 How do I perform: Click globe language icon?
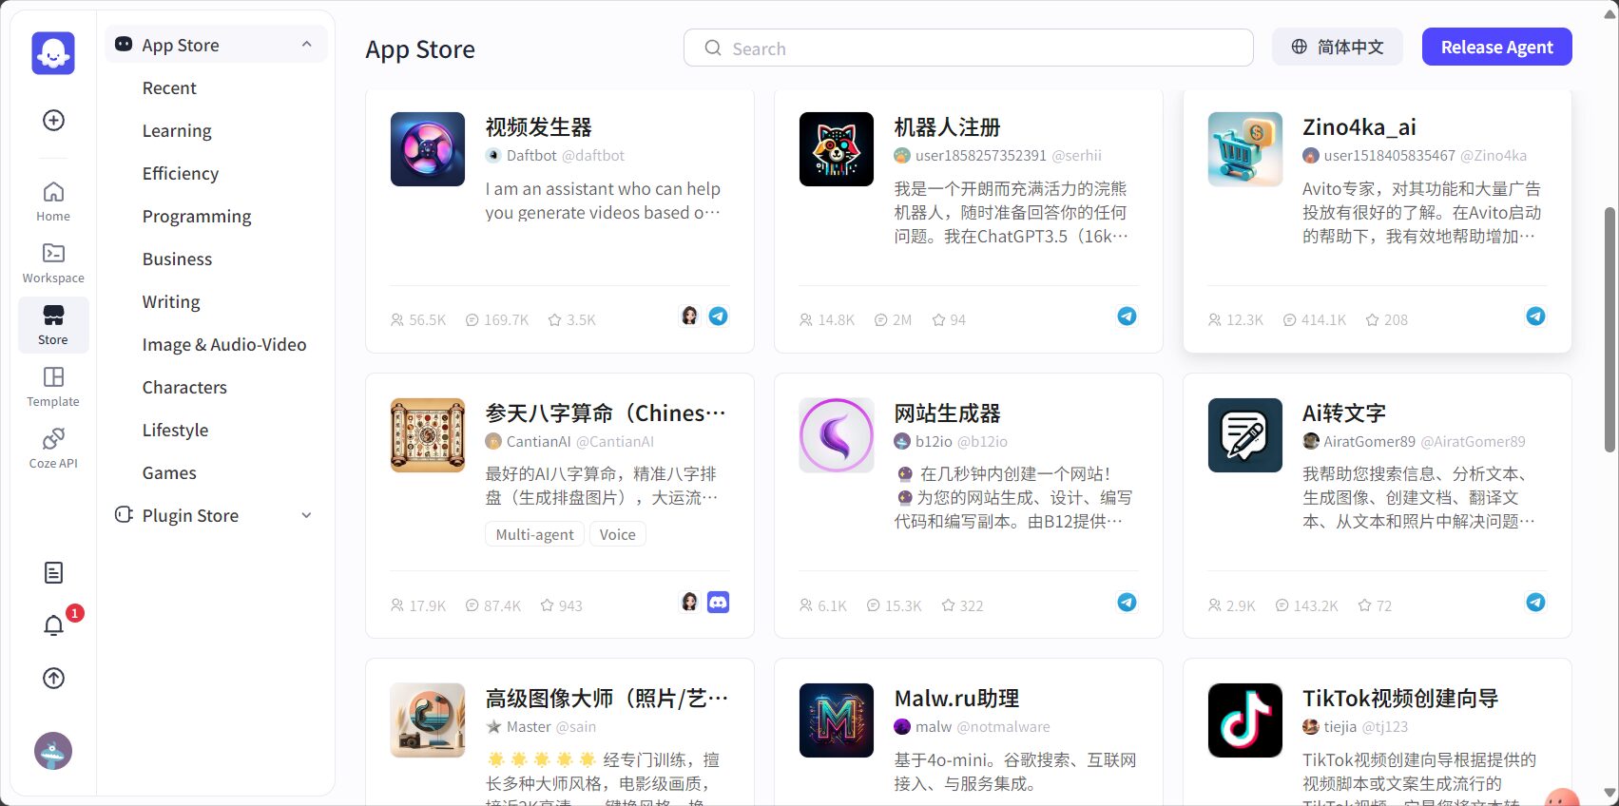point(1300,47)
